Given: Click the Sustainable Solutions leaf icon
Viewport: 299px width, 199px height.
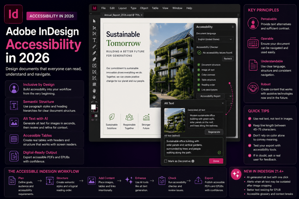Looking at the screenshot, I should click(x=112, y=117).
